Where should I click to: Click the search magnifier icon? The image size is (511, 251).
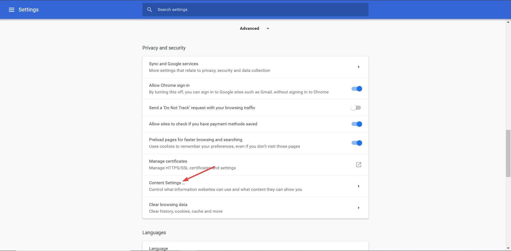(150, 10)
